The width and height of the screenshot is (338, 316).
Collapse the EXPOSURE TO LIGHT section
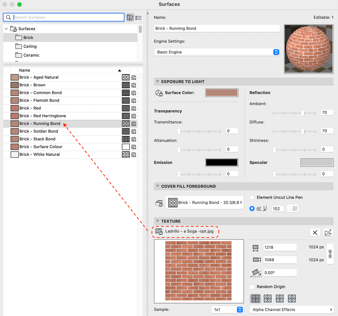(158, 82)
